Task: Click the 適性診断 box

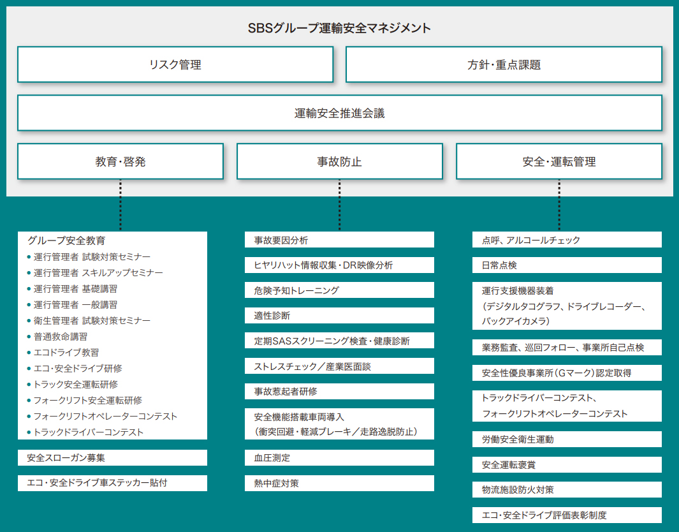Action: [x=339, y=315]
